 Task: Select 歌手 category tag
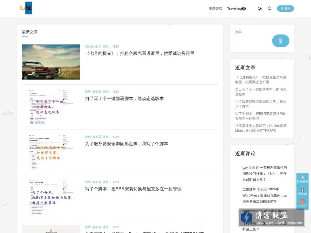pyautogui.click(x=98, y=47)
